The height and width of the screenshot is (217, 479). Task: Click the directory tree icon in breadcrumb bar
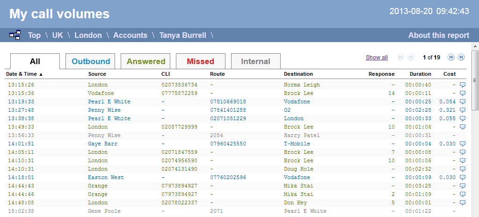point(15,35)
